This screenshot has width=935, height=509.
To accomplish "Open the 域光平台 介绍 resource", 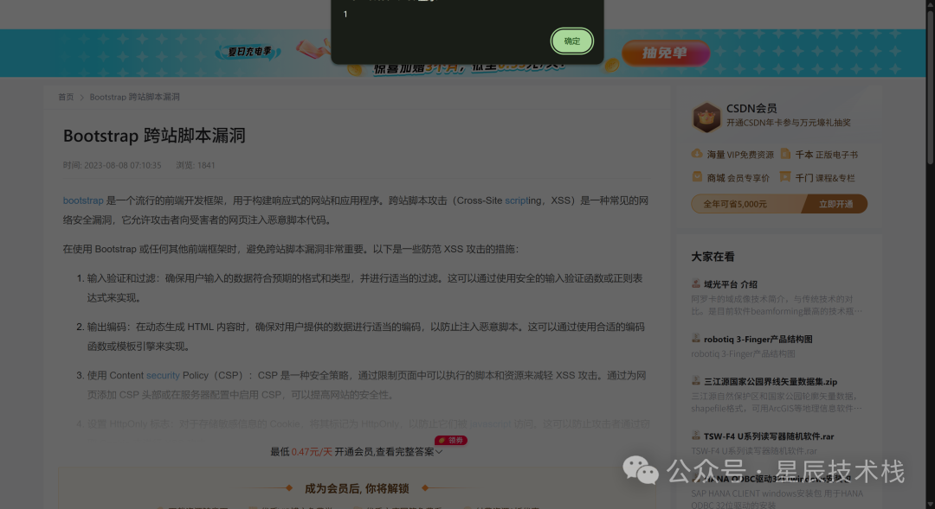I will [730, 283].
